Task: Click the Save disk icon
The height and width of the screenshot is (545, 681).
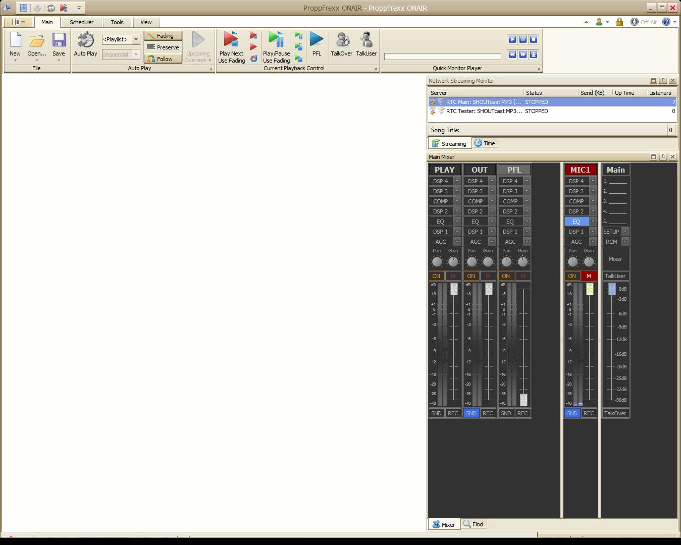Action: pyautogui.click(x=59, y=41)
